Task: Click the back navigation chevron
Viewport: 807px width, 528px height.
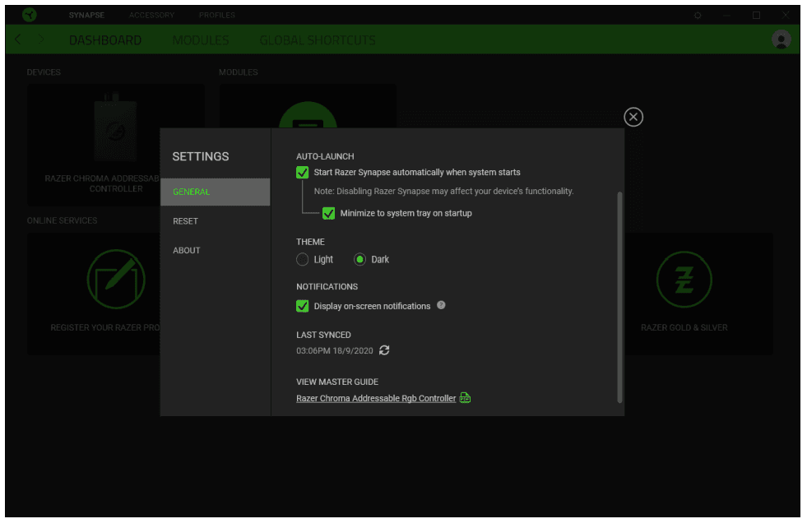Action: [x=17, y=39]
